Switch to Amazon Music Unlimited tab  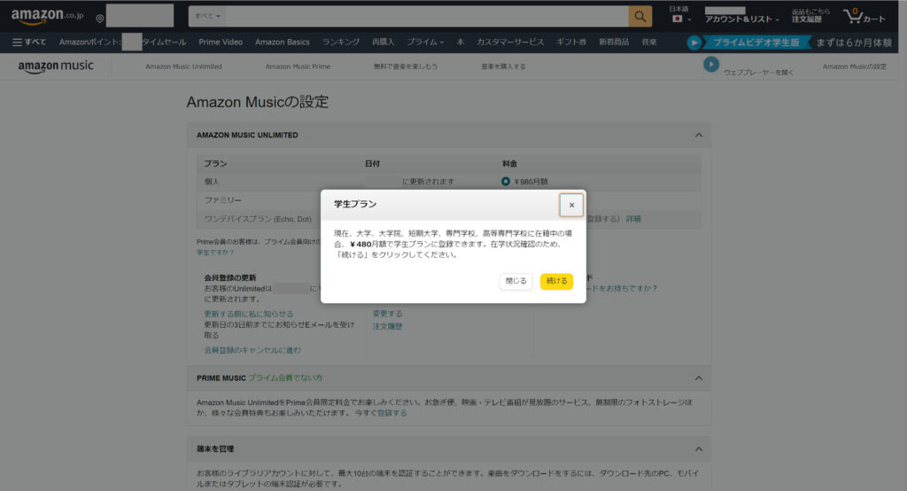tap(183, 66)
